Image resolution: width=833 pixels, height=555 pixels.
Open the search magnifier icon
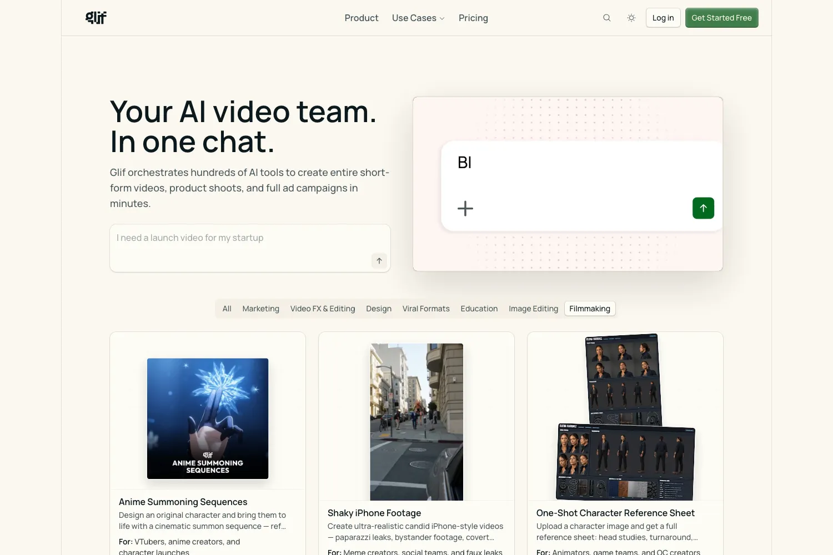coord(607,18)
